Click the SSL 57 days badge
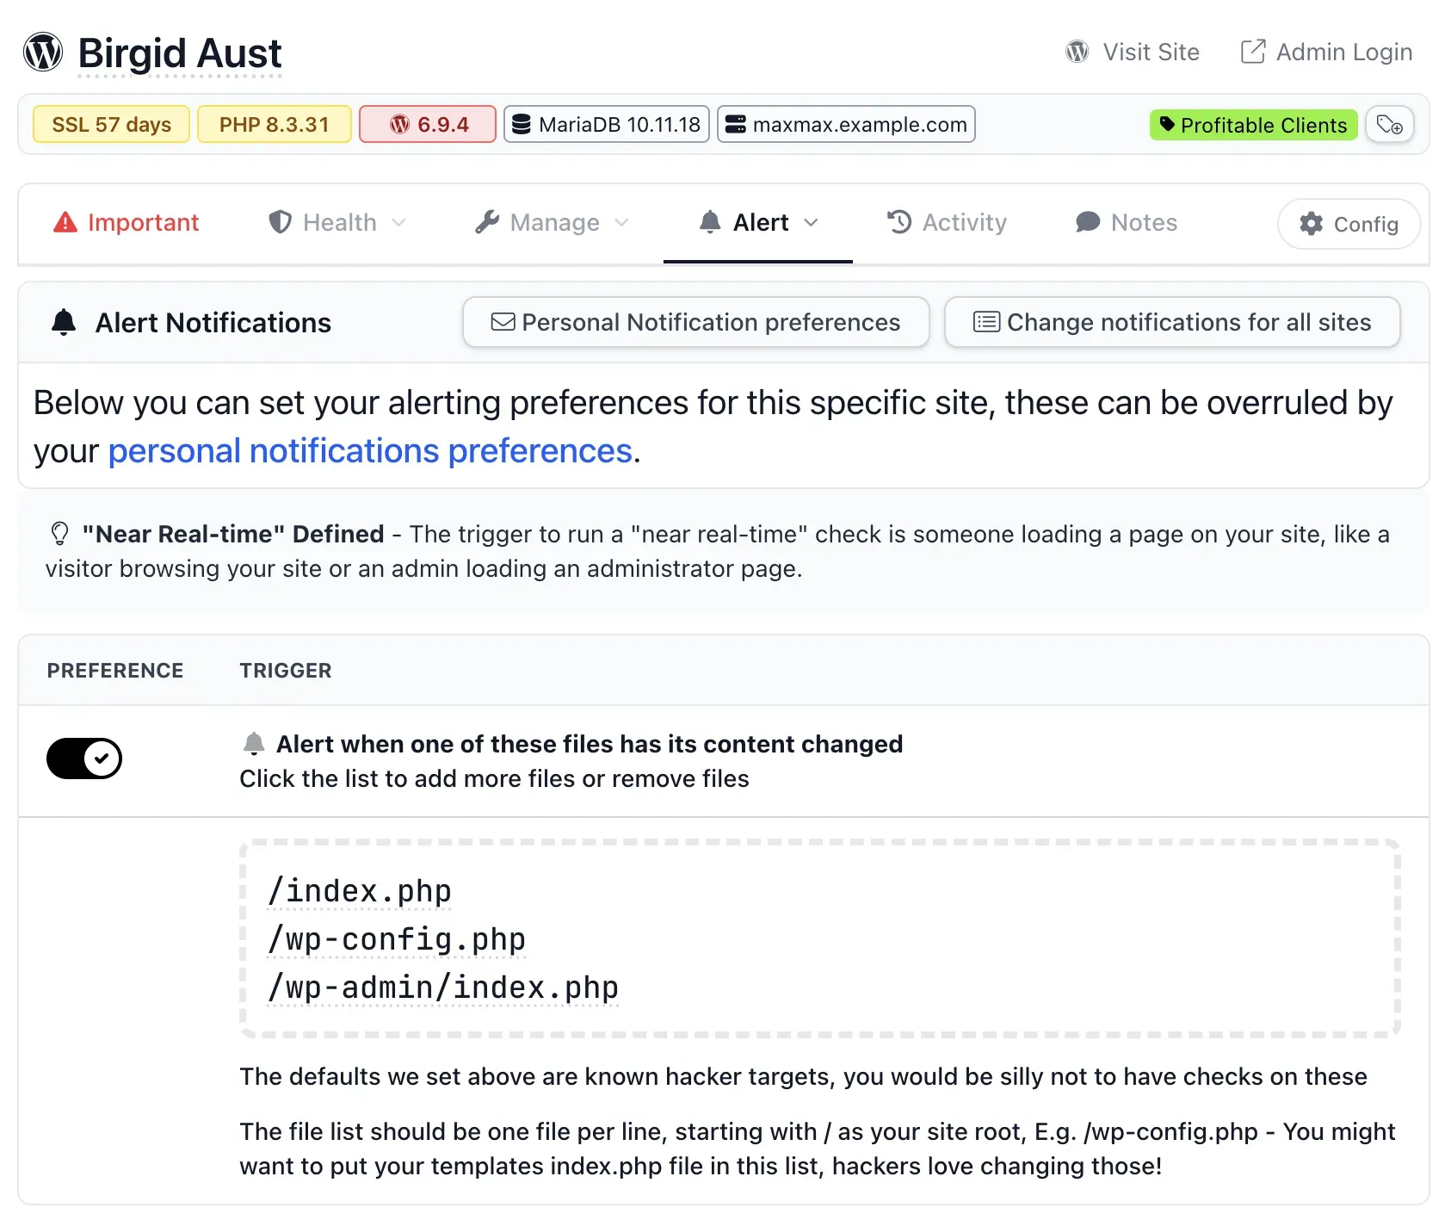This screenshot has width=1451, height=1226. click(x=111, y=124)
